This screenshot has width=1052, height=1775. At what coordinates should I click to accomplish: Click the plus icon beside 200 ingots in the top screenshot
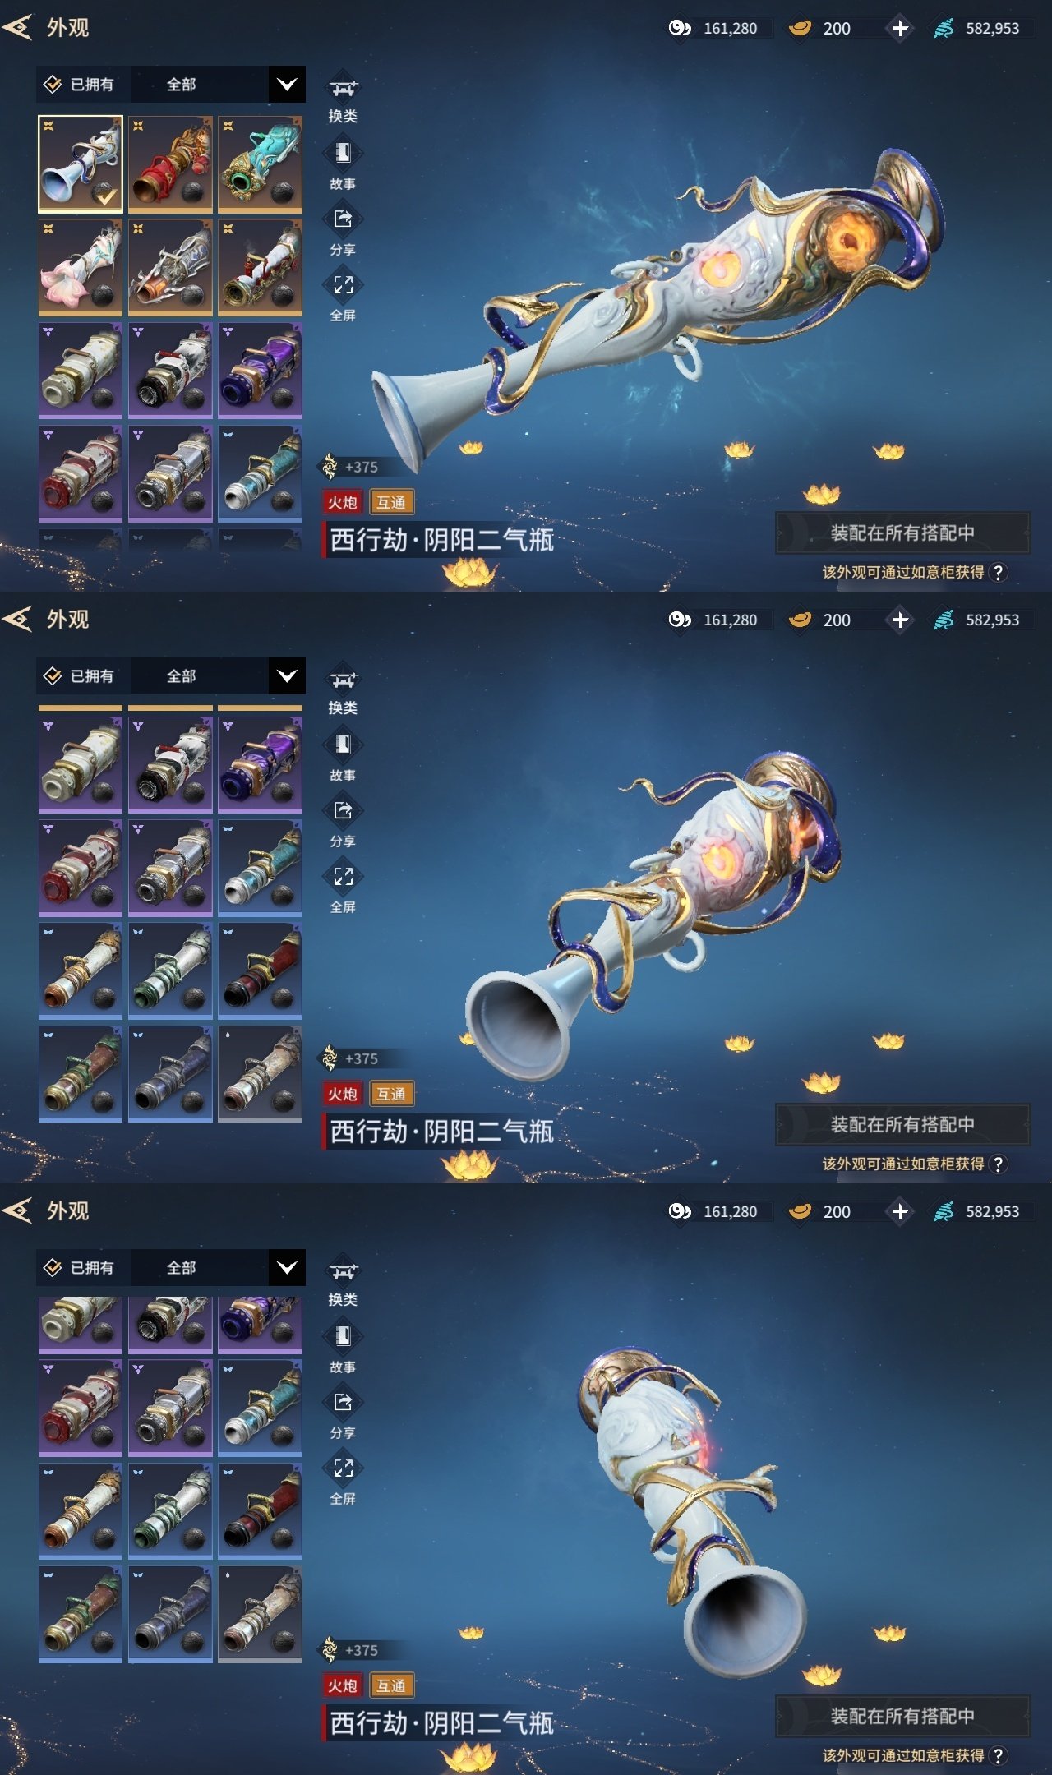900,28
